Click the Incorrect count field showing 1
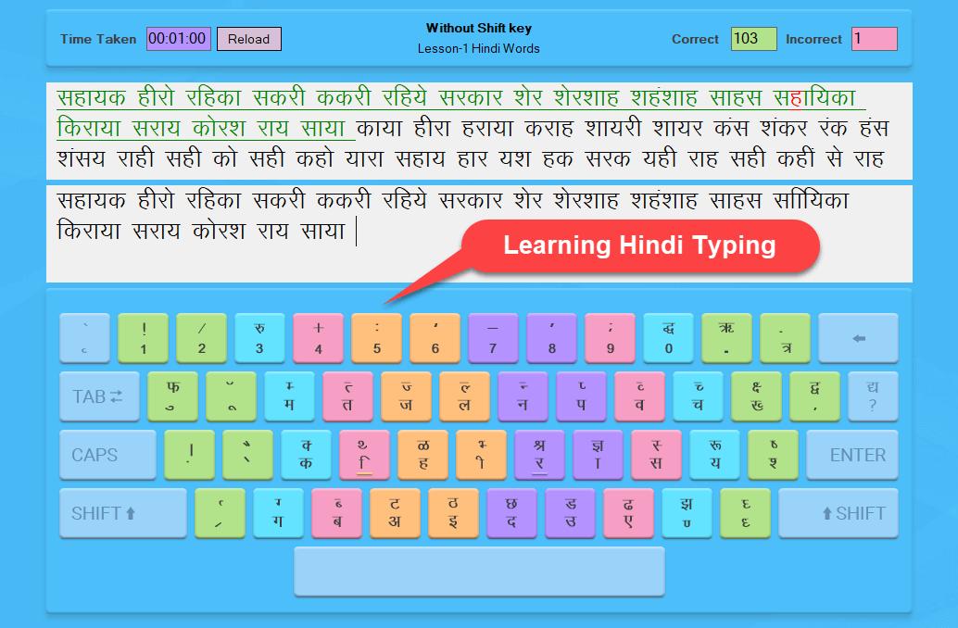958x628 pixels. tap(875, 39)
